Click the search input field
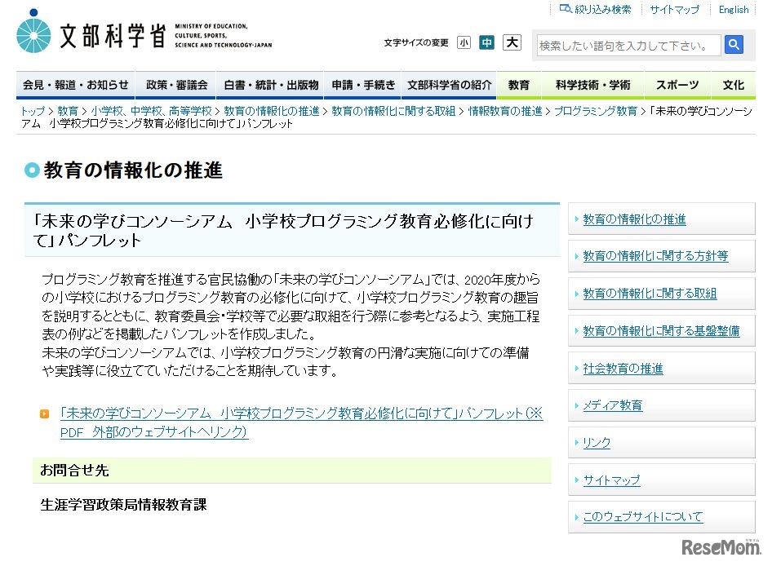 pos(624,45)
